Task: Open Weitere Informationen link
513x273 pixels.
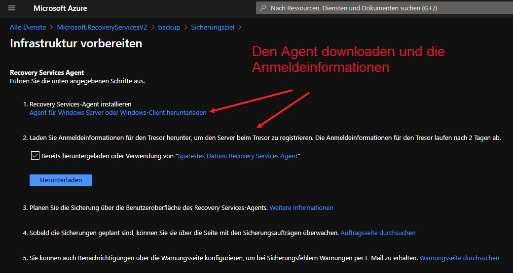Action: (x=301, y=207)
